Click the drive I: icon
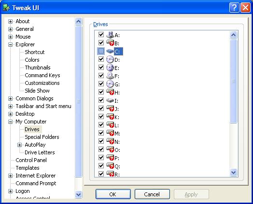 [x=110, y=100]
